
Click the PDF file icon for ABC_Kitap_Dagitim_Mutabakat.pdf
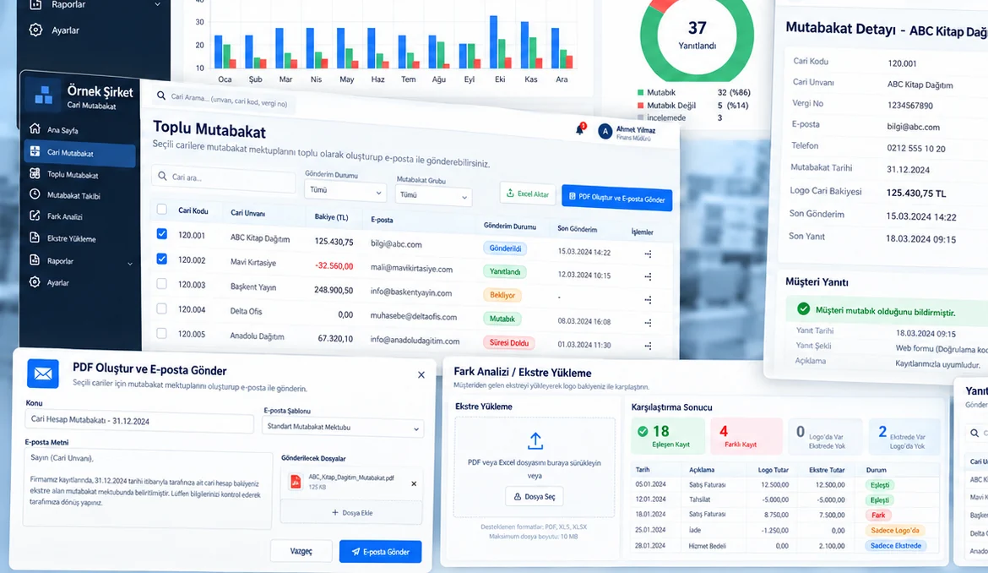296,483
